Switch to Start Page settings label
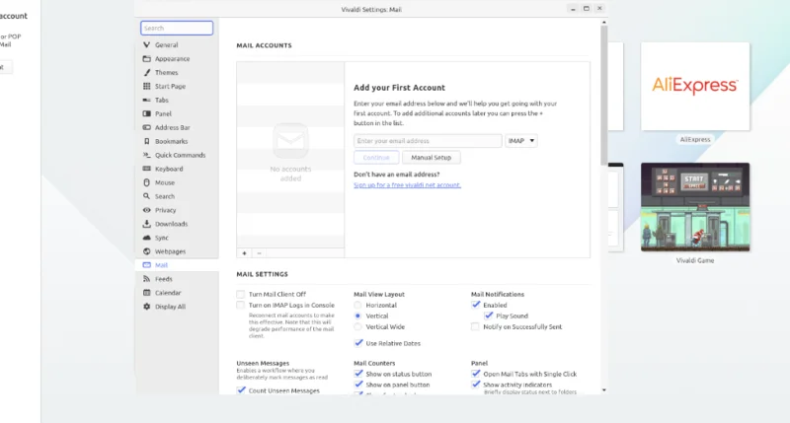The width and height of the screenshot is (790, 423). [170, 86]
